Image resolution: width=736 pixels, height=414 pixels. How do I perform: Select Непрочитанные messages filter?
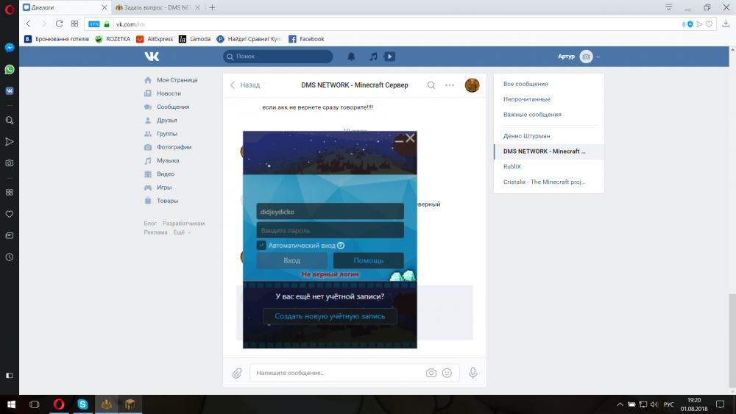coord(527,99)
